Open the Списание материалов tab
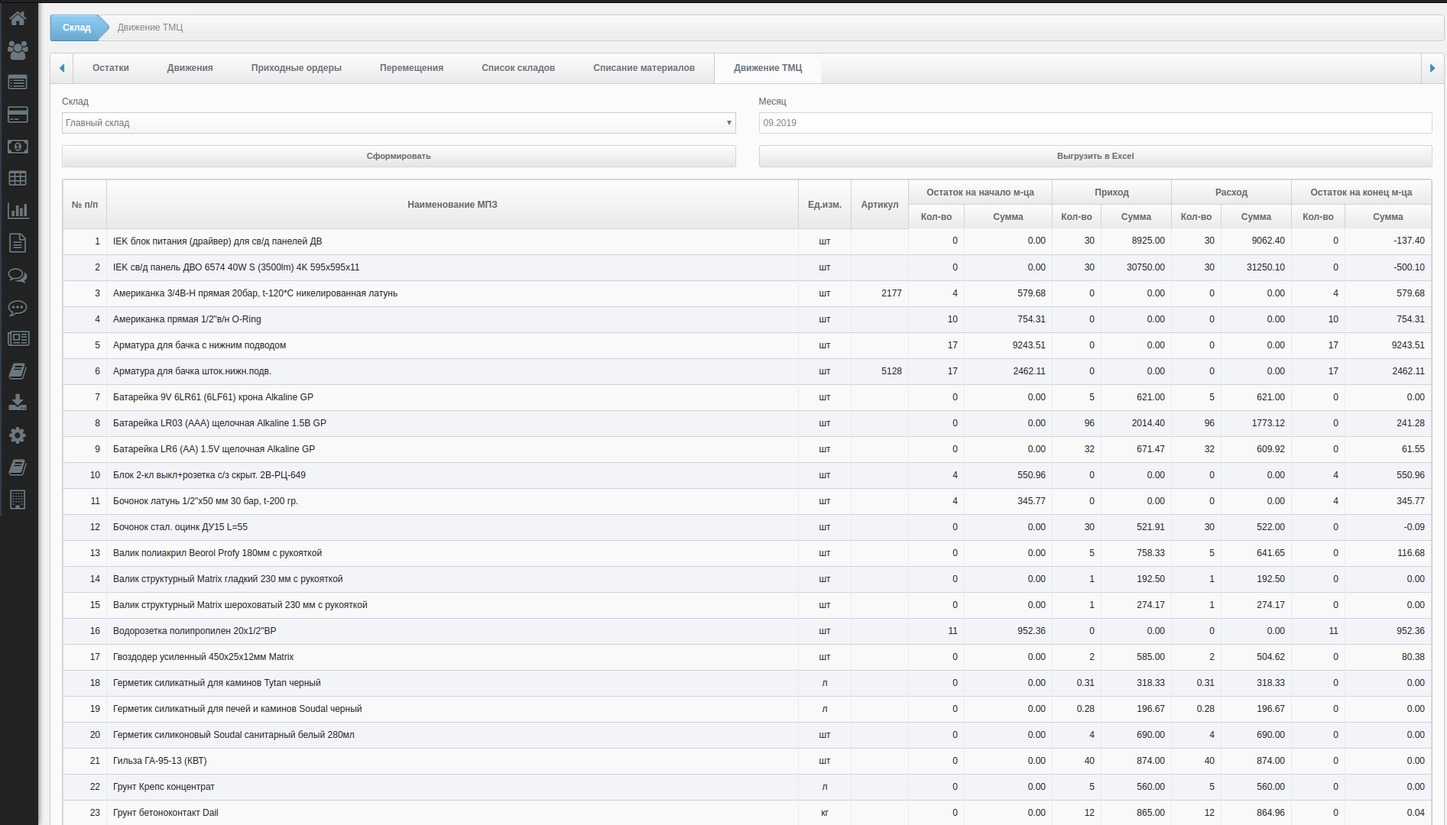 pyautogui.click(x=644, y=68)
